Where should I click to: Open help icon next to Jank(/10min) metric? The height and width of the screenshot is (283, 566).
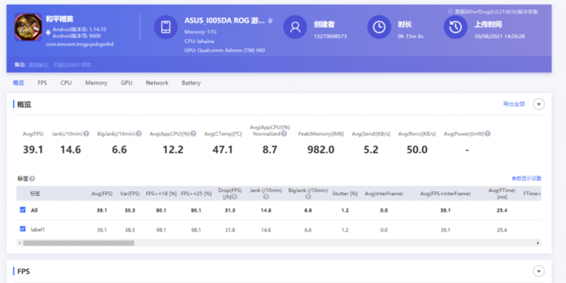coord(86,133)
